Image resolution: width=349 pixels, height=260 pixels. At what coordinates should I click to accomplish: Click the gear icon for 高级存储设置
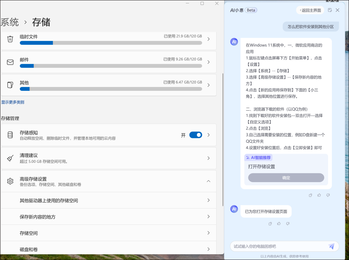tap(10, 181)
